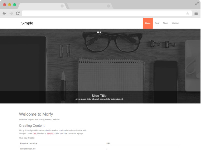Click the red close window dot

click(x=5, y=5)
